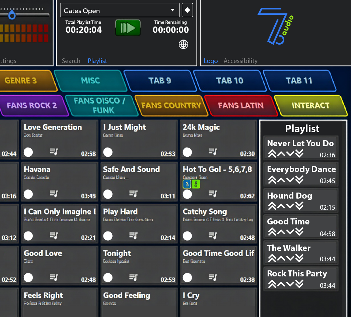
Task: Move Everybody Dance to bottom of playlist
Action: coord(299,180)
